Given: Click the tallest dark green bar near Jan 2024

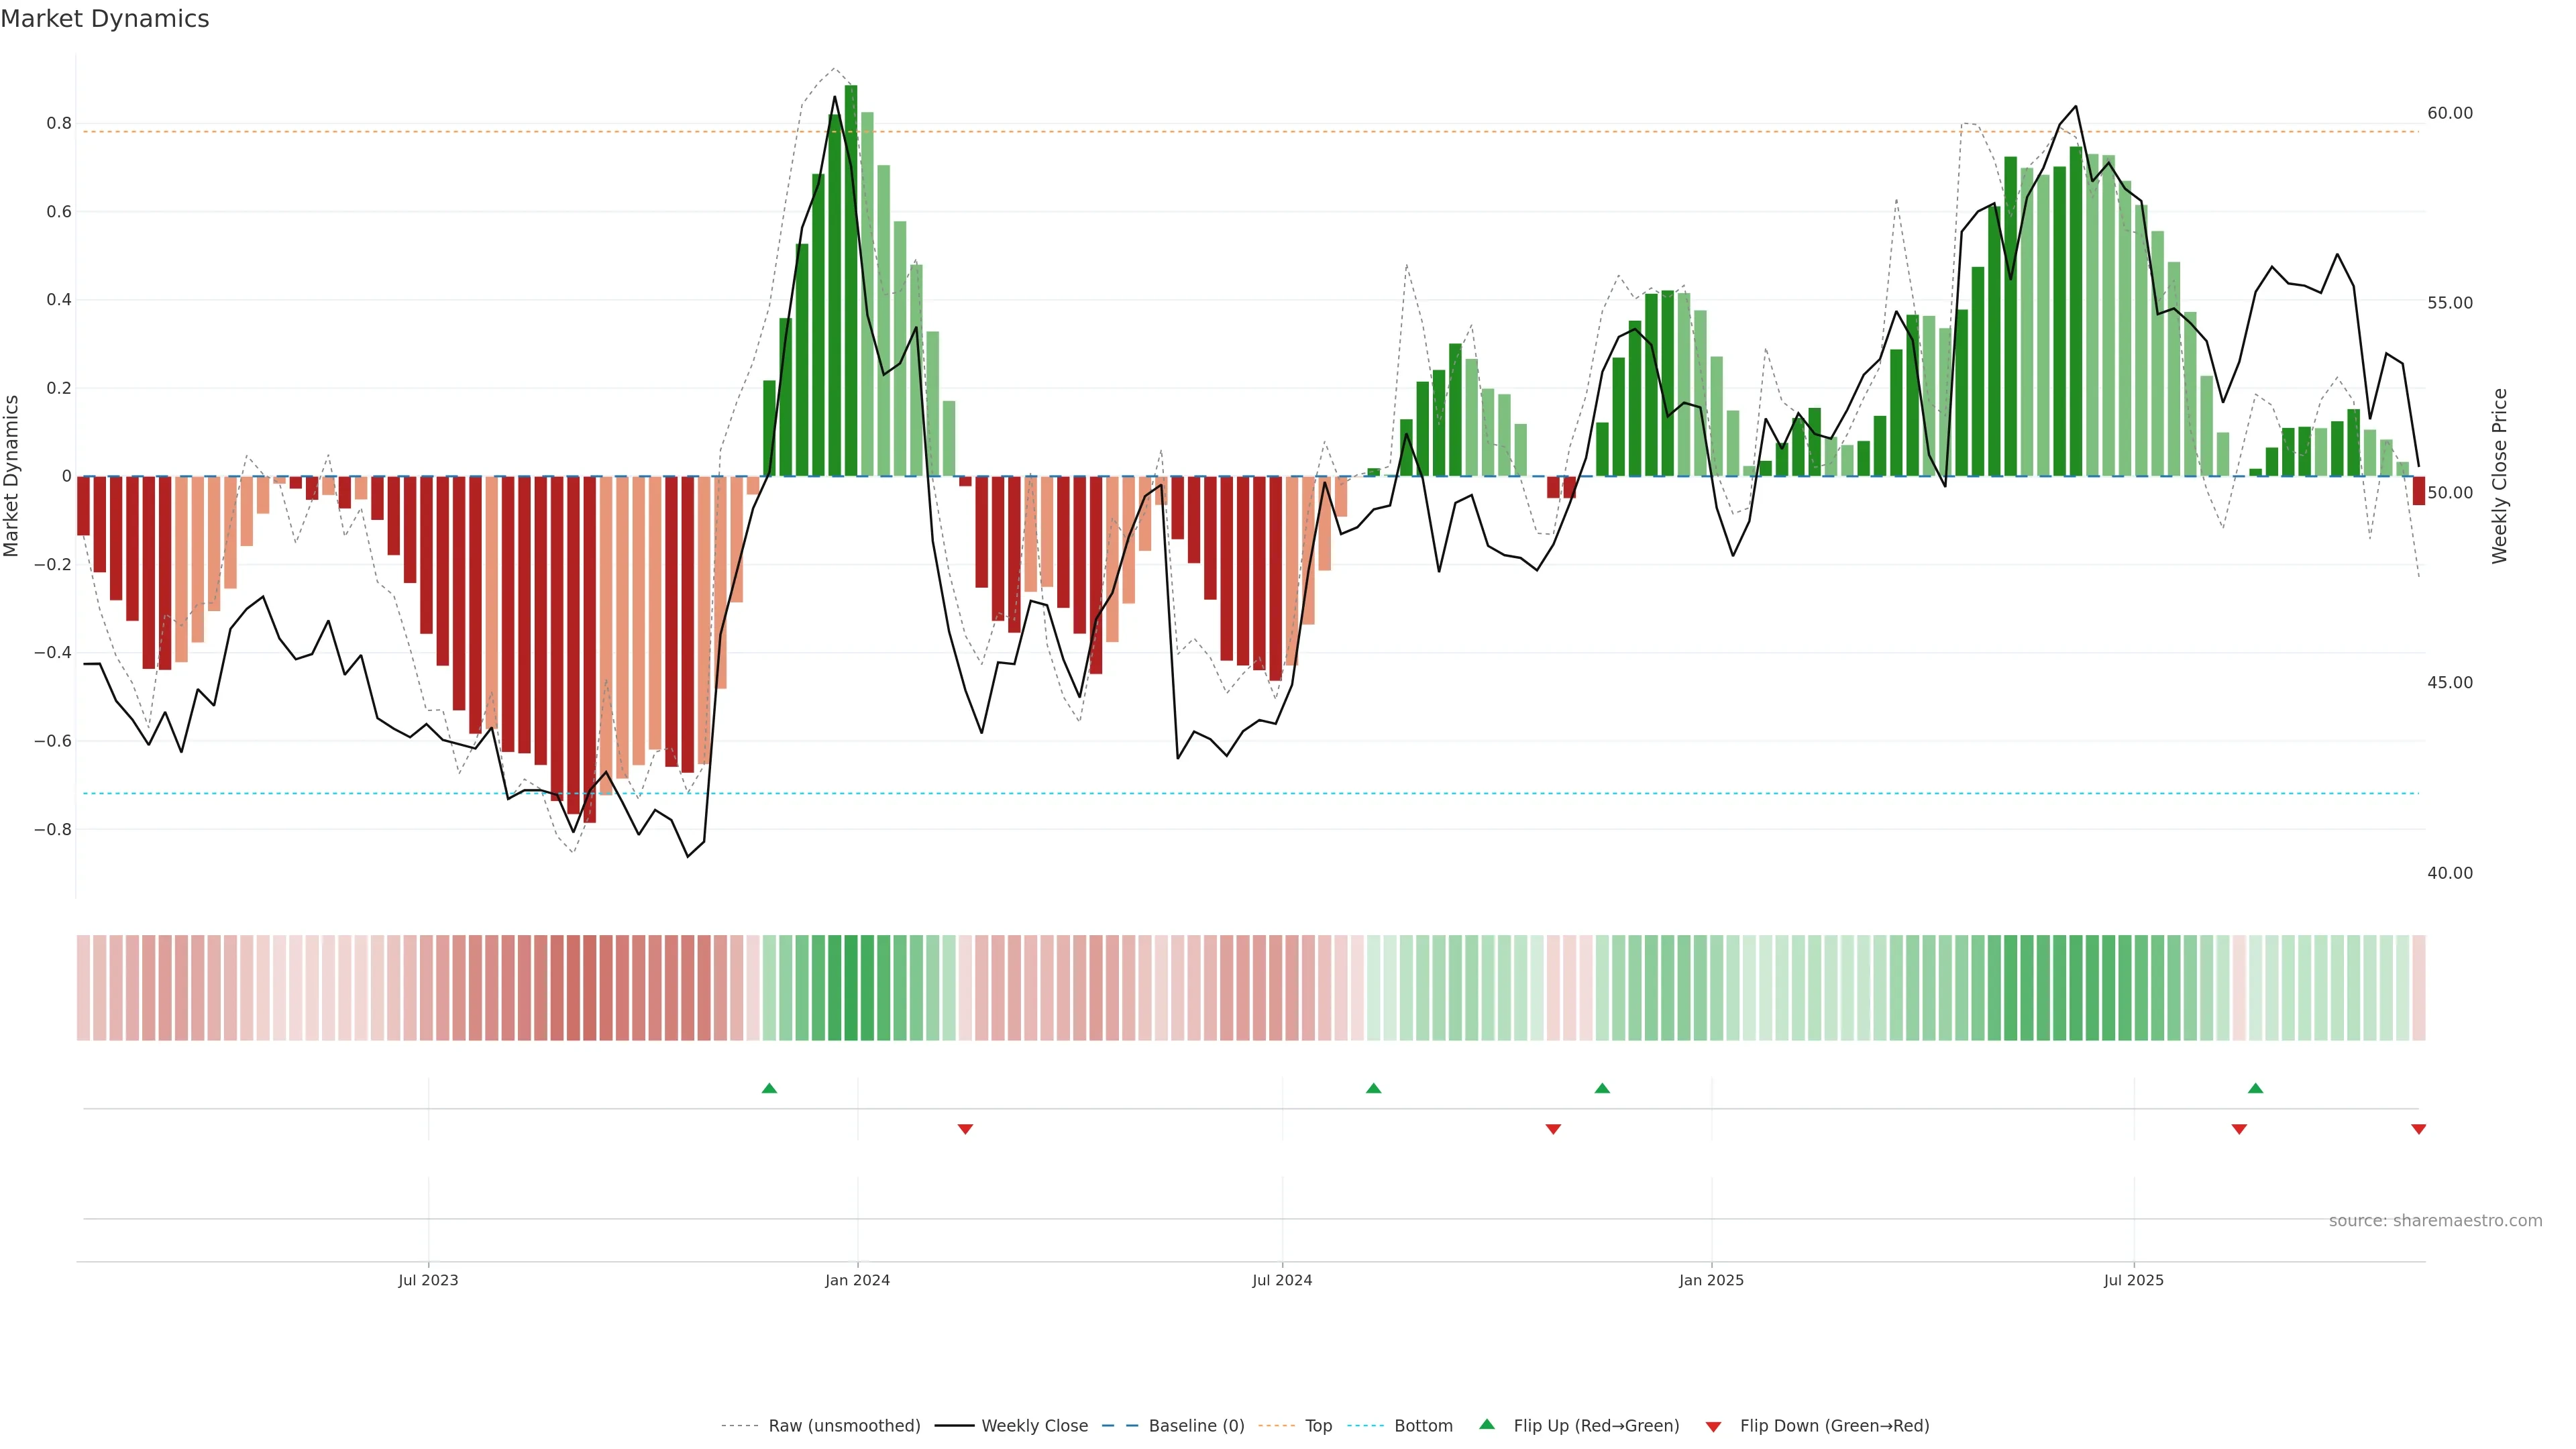Looking at the screenshot, I should click(851, 280).
